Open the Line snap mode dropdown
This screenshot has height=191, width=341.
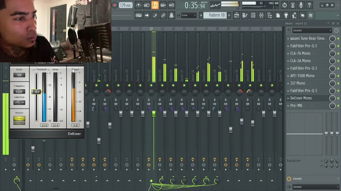coord(189,15)
